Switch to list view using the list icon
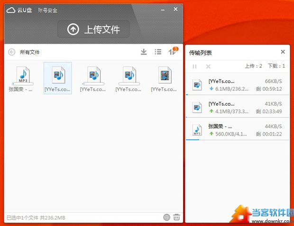 coord(158,52)
